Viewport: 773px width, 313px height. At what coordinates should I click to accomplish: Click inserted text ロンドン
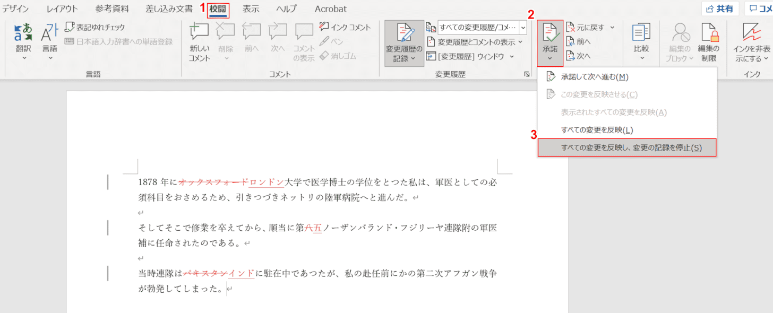[x=267, y=182]
